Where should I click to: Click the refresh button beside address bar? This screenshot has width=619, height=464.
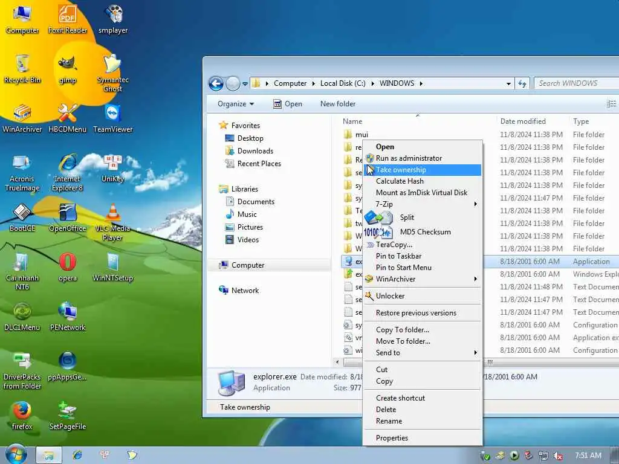click(x=522, y=83)
